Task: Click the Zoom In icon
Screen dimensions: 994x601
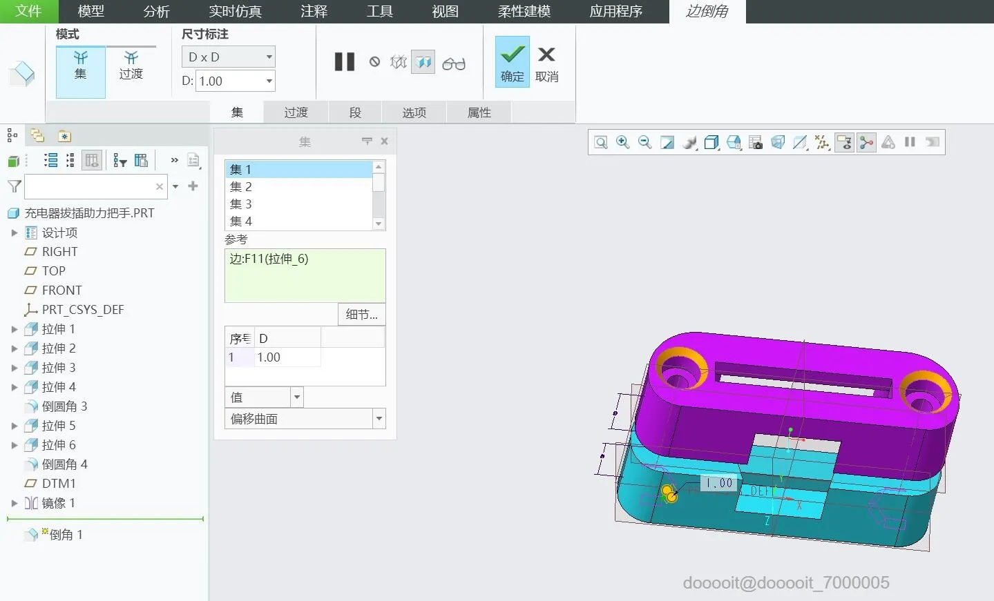Action: pyautogui.click(x=623, y=142)
